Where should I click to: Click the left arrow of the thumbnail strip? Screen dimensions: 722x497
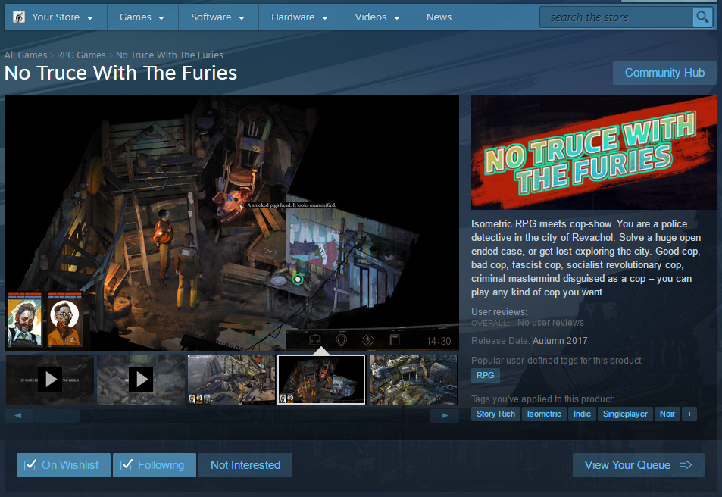point(18,415)
